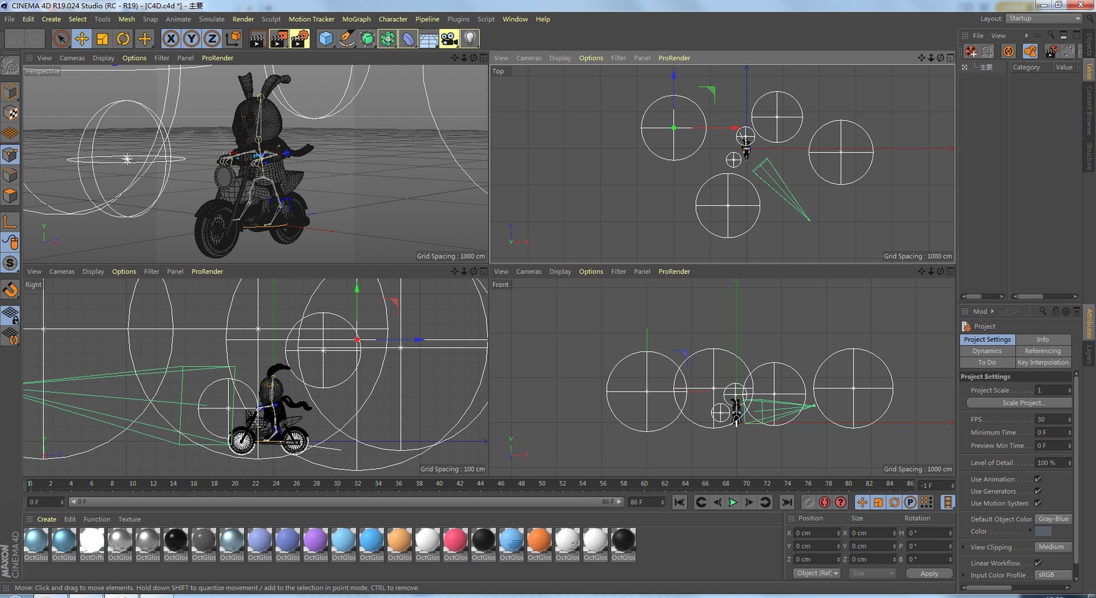Add a Subdivision Surface generator

[x=367, y=39]
